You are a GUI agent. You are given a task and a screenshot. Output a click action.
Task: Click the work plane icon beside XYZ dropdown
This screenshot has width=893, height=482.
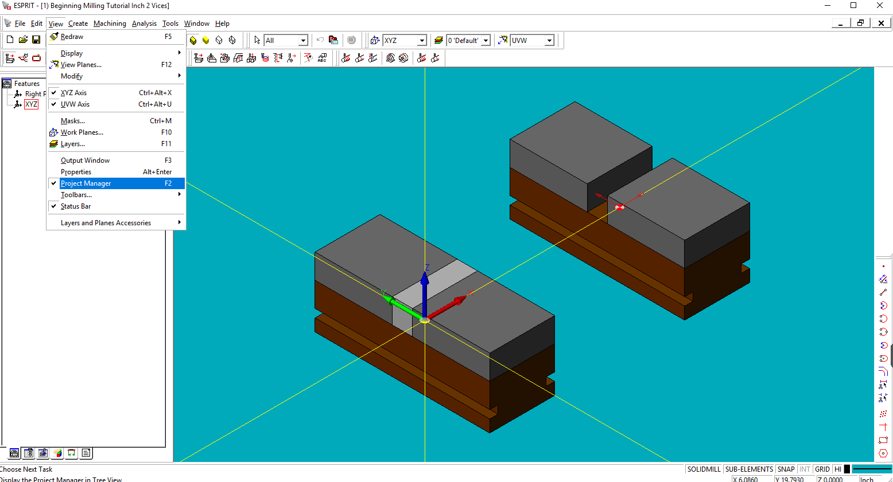375,40
